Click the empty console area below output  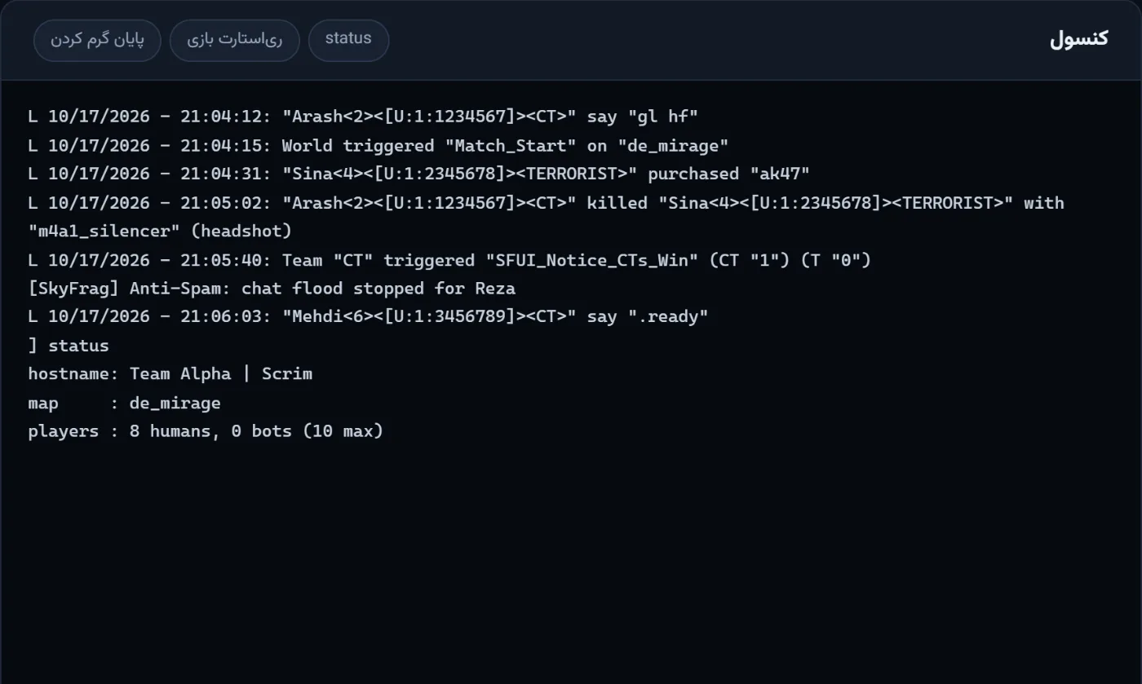[571, 563]
